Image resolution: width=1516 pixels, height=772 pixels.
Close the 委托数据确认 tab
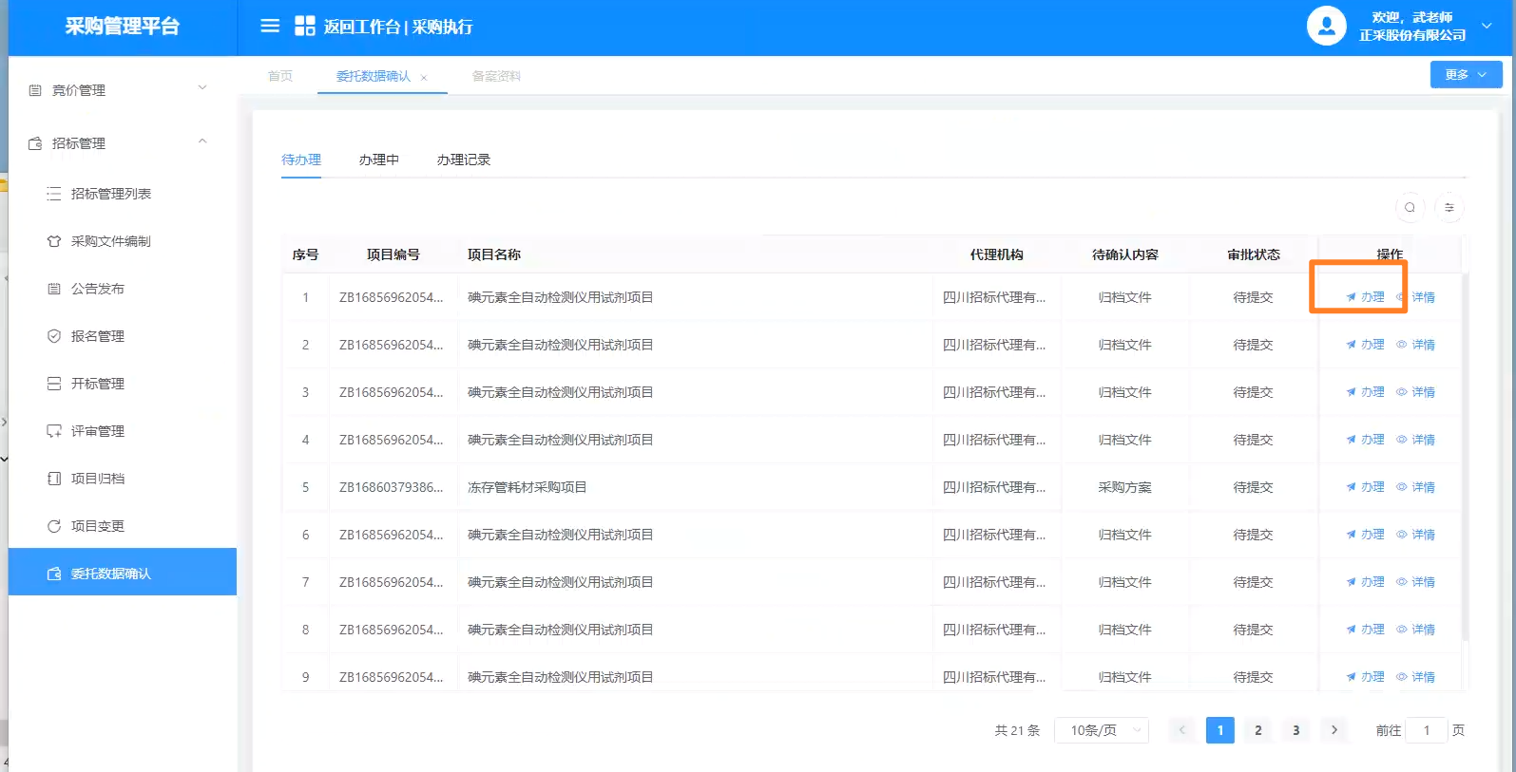click(x=424, y=78)
